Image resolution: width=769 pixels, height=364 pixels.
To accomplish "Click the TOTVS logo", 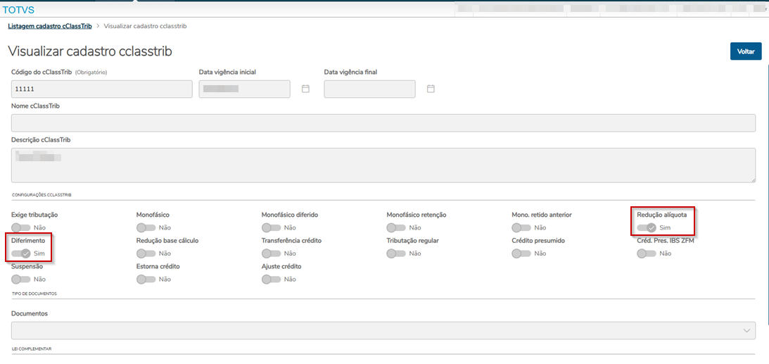I will (18, 11).
